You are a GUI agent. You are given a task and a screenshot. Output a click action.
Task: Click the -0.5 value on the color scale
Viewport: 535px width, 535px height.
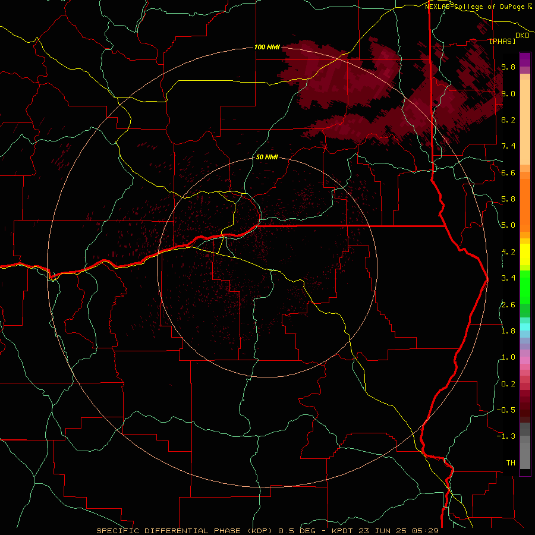(x=506, y=410)
